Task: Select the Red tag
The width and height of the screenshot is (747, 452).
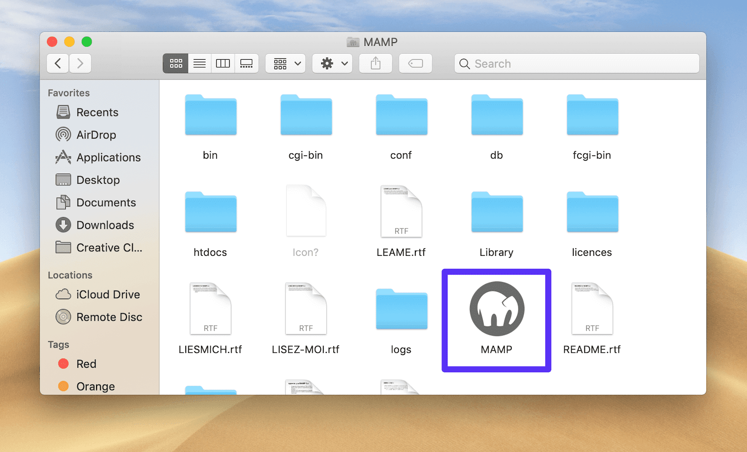Action: [x=86, y=364]
